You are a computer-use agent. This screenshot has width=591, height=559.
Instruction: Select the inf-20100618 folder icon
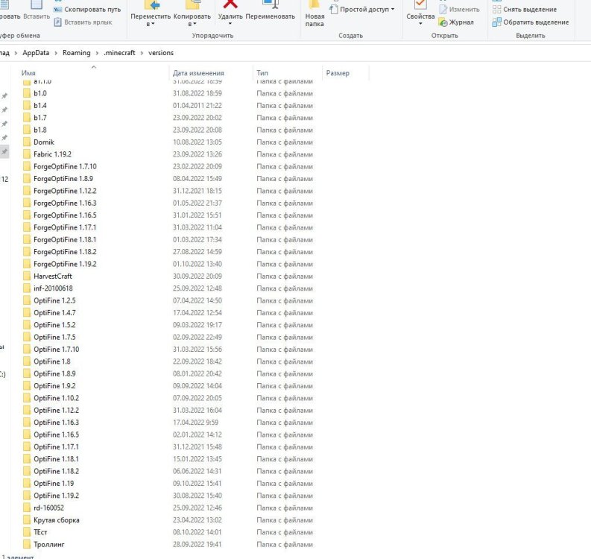pyautogui.click(x=27, y=288)
